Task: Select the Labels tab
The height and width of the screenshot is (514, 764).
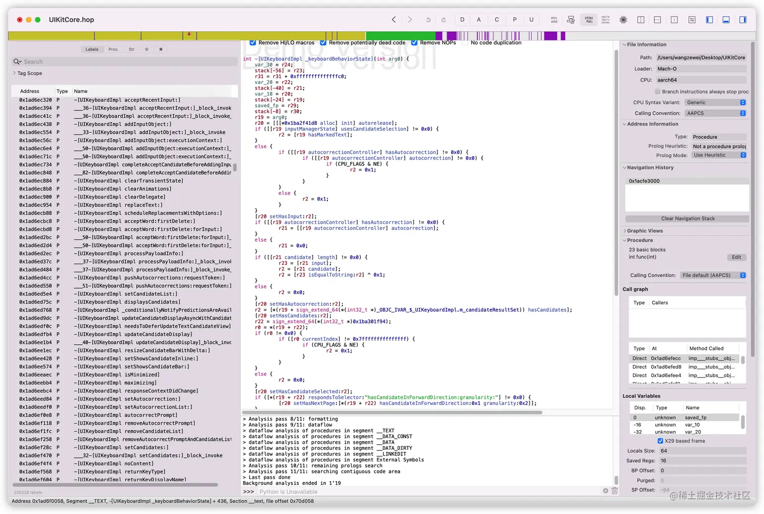Action: [x=92, y=50]
